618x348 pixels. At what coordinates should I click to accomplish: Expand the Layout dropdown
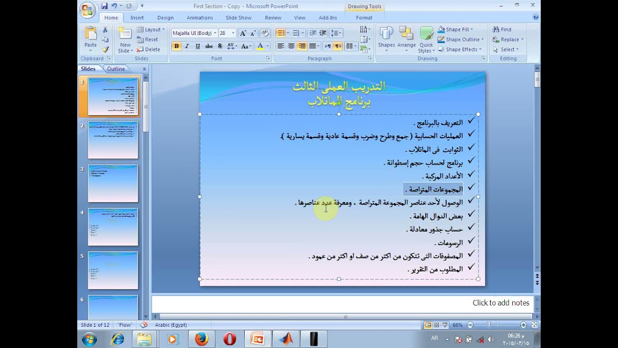pyautogui.click(x=151, y=29)
